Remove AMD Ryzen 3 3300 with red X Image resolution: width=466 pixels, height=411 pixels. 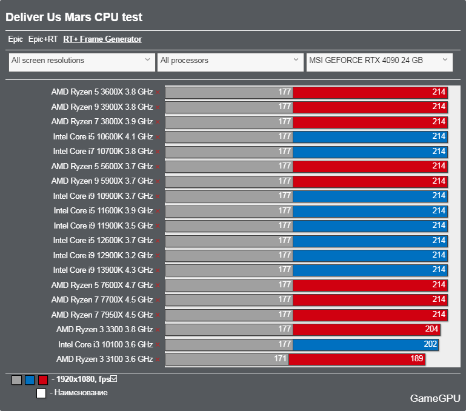pyautogui.click(x=158, y=330)
